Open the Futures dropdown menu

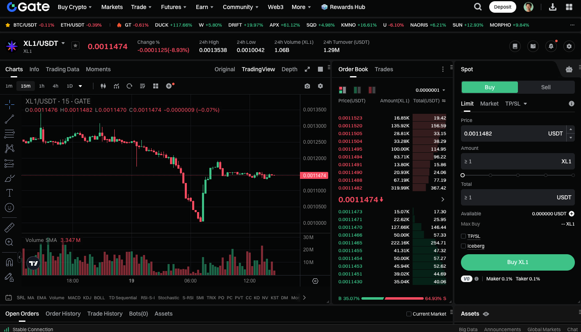pyautogui.click(x=174, y=7)
